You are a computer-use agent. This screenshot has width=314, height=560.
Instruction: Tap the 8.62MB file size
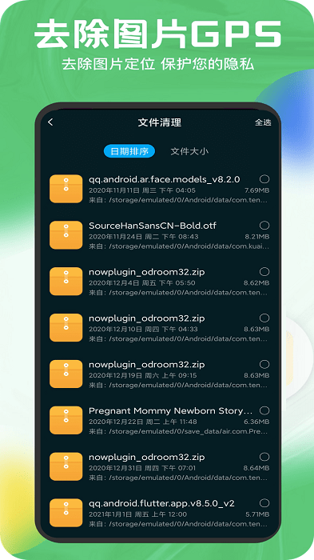pos(256,283)
